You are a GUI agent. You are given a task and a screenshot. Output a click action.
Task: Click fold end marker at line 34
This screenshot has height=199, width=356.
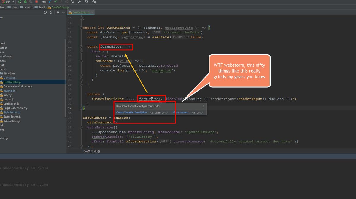[81, 108]
